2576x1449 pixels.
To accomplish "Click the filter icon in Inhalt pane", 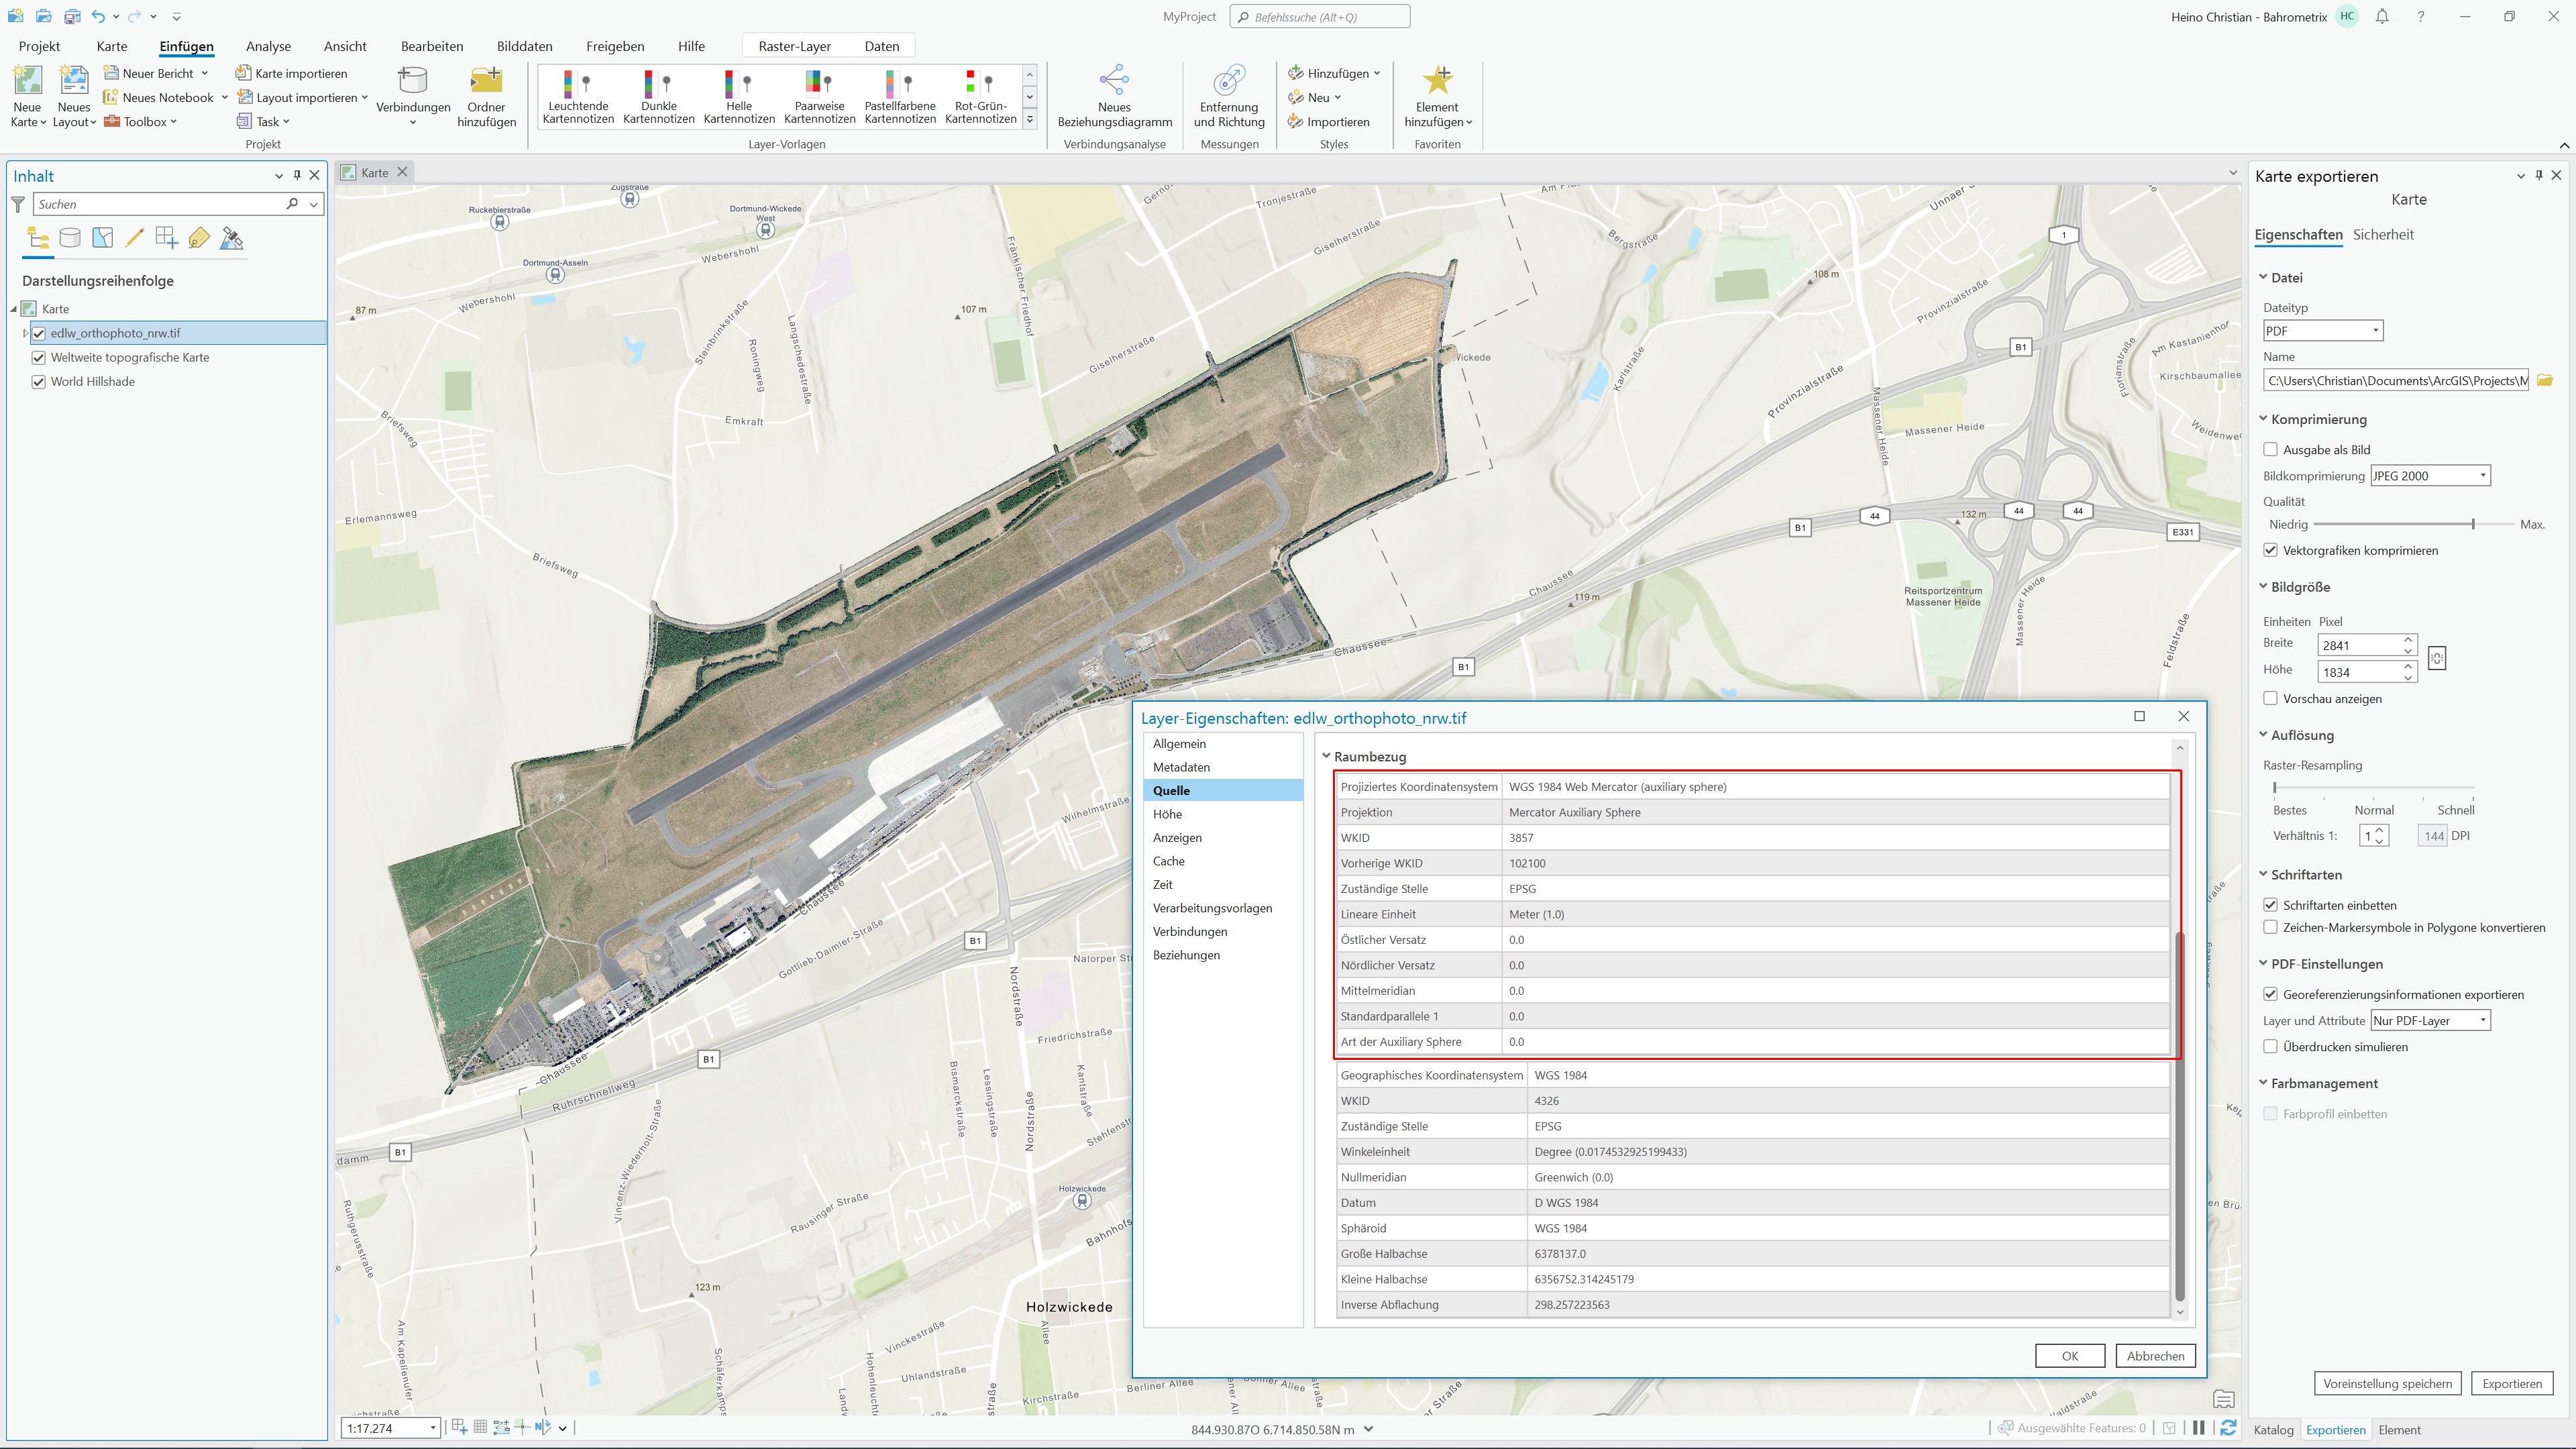I will [x=18, y=204].
